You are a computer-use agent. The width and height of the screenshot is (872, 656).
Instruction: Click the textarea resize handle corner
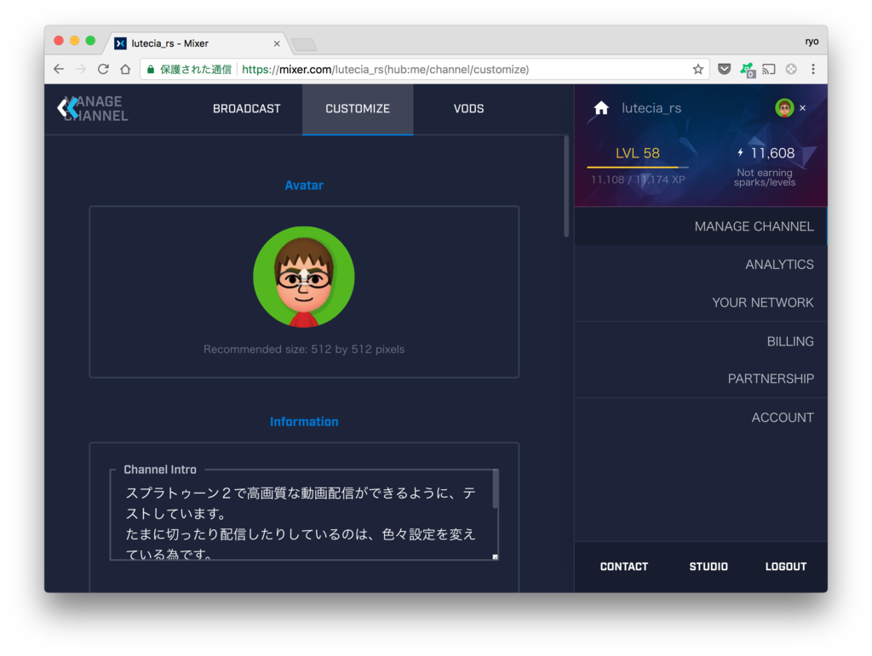point(495,556)
